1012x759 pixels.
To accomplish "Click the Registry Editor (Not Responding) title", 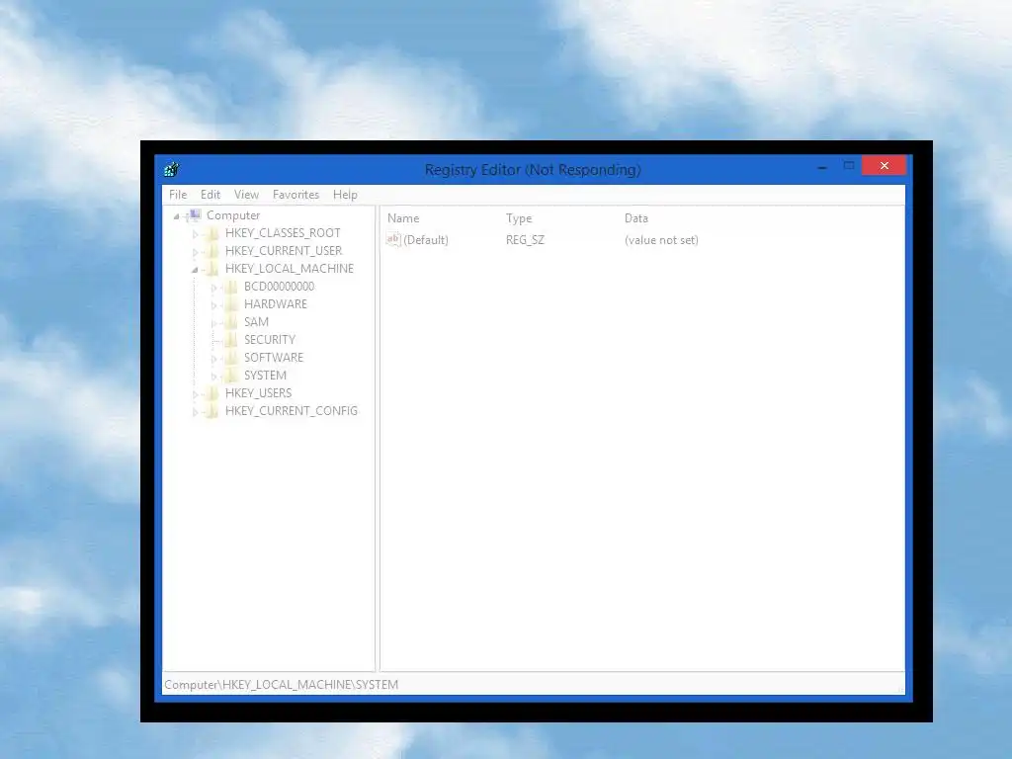I will click(x=533, y=170).
